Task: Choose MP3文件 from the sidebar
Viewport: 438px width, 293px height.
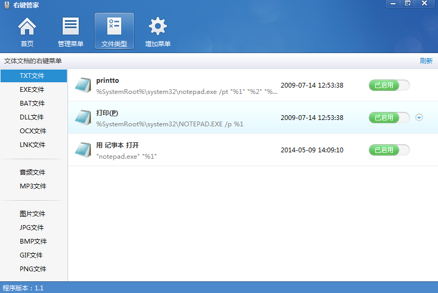Action: (x=32, y=186)
